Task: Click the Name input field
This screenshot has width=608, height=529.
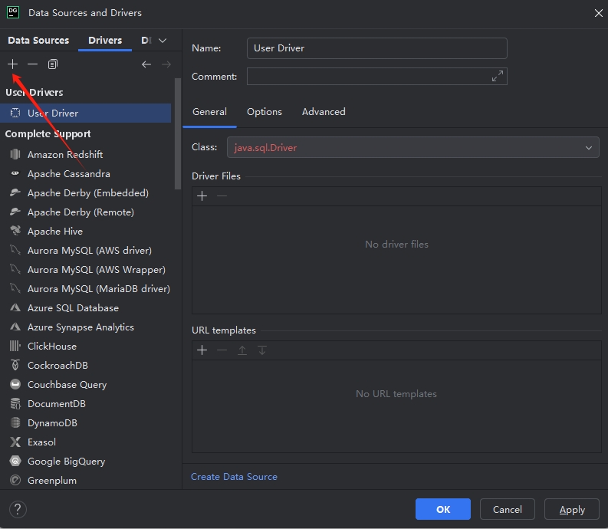Action: point(376,48)
